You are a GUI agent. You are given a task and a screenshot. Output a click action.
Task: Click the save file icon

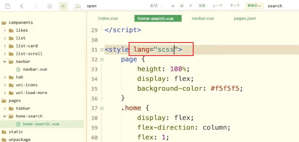click(x=8, y=6)
